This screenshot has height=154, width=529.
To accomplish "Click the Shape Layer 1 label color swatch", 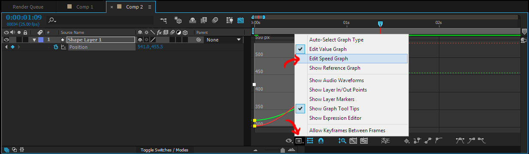I will tap(41, 40).
